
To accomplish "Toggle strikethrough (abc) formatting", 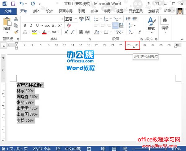I will (47, 26).
